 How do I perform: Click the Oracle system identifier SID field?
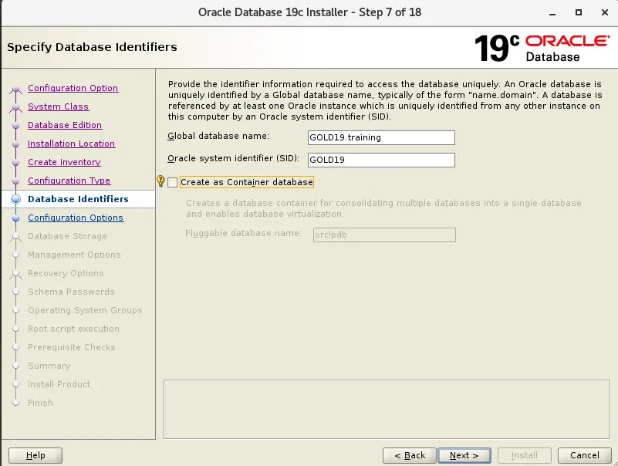point(381,160)
